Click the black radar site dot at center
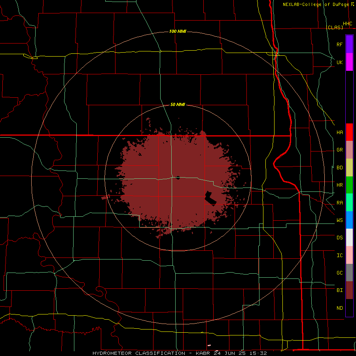Screen dimensions: 356x356 click(178, 178)
